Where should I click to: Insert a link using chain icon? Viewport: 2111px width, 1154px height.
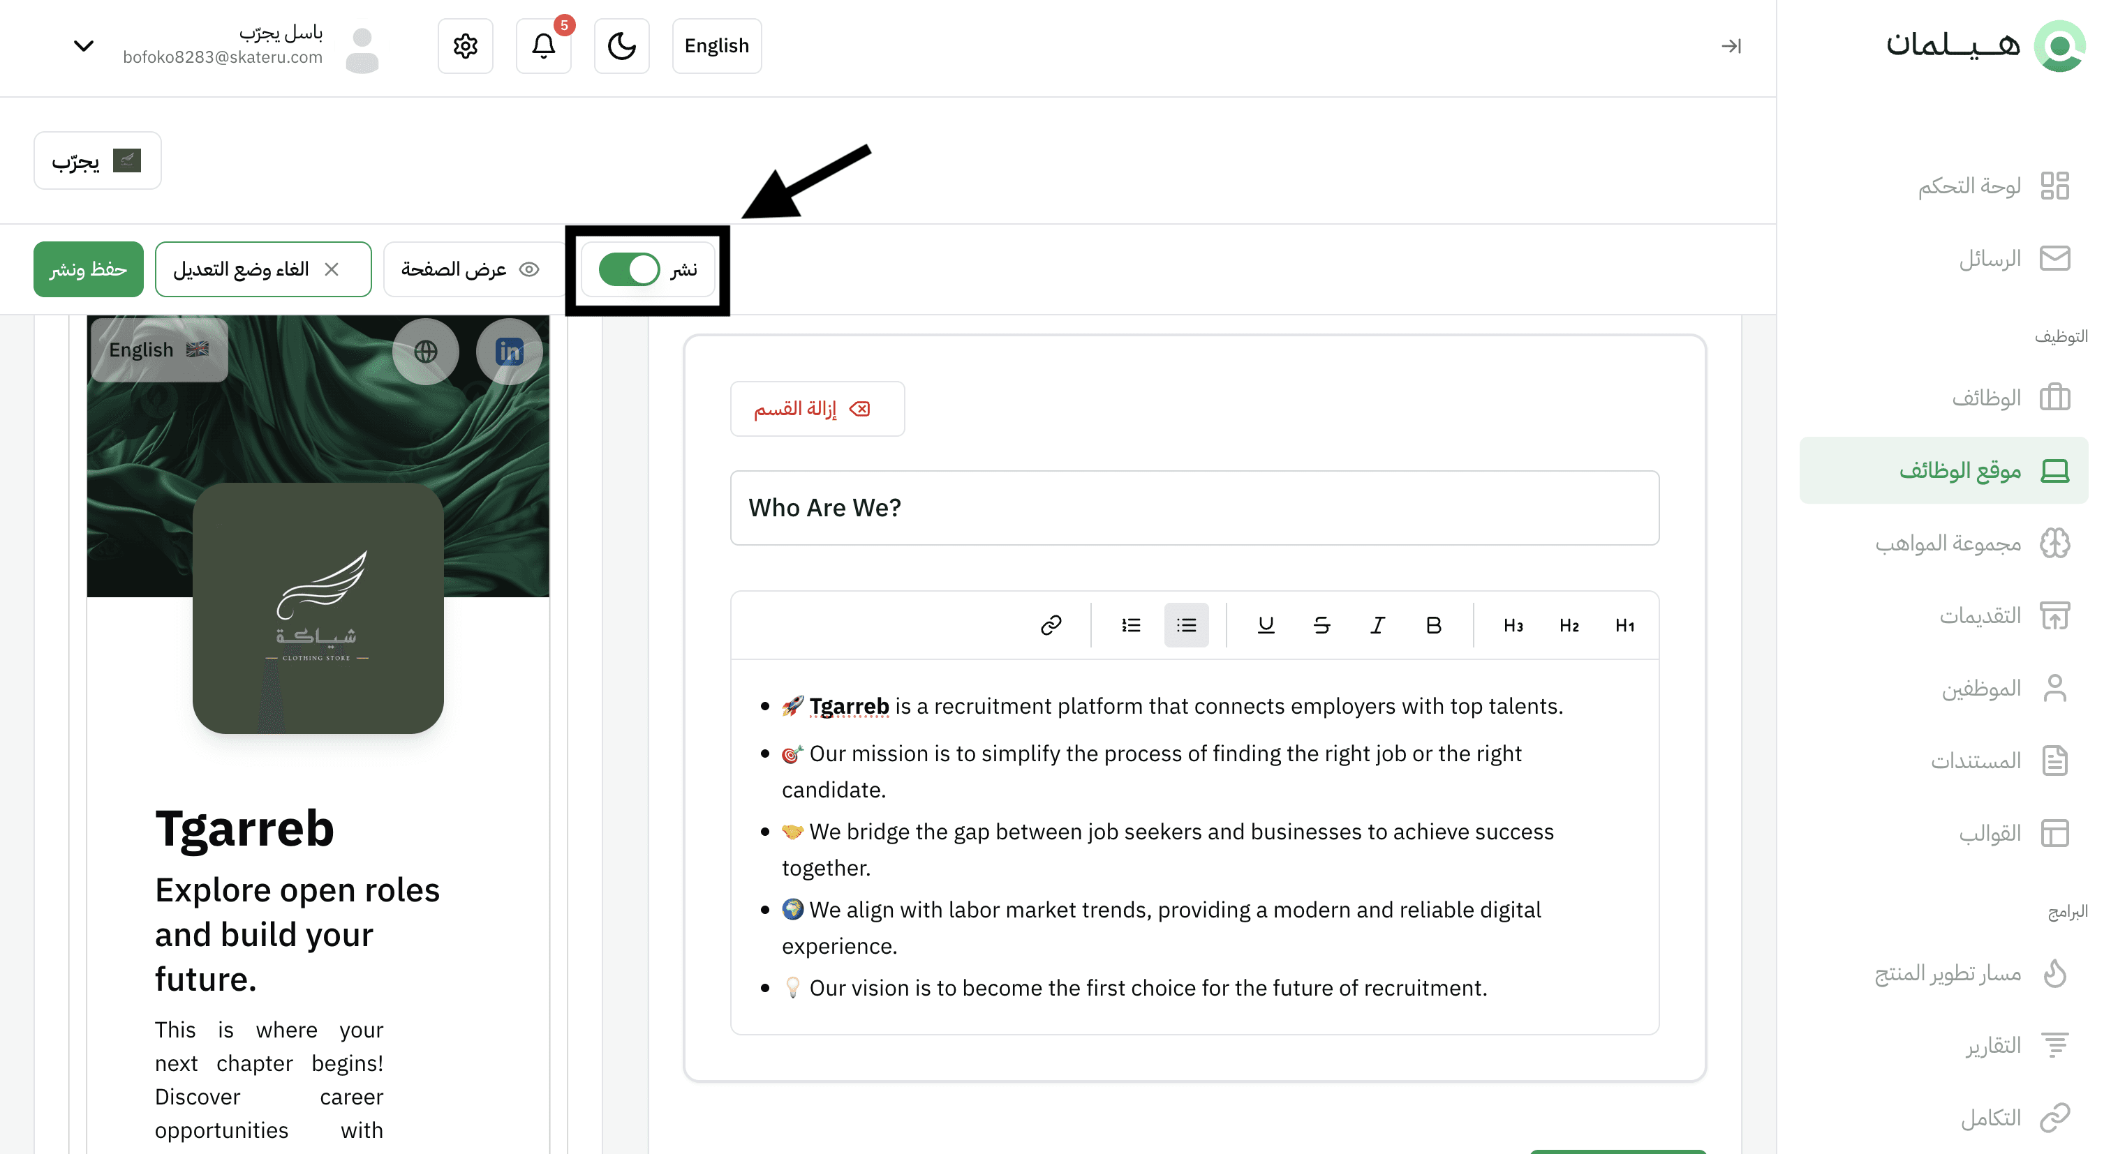pyautogui.click(x=1051, y=626)
